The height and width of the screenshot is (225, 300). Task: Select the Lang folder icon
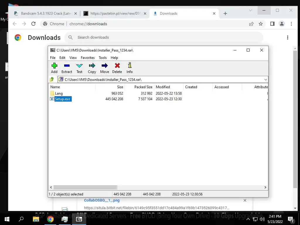[52, 93]
